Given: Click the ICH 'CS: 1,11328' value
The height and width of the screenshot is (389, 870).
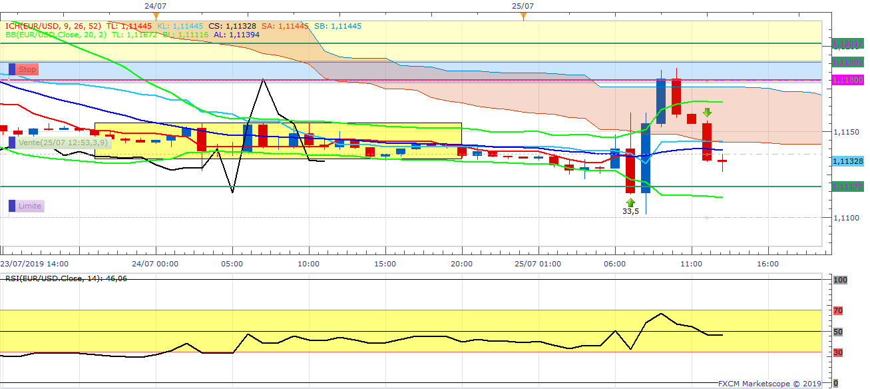Looking at the screenshot, I should coord(233,26).
